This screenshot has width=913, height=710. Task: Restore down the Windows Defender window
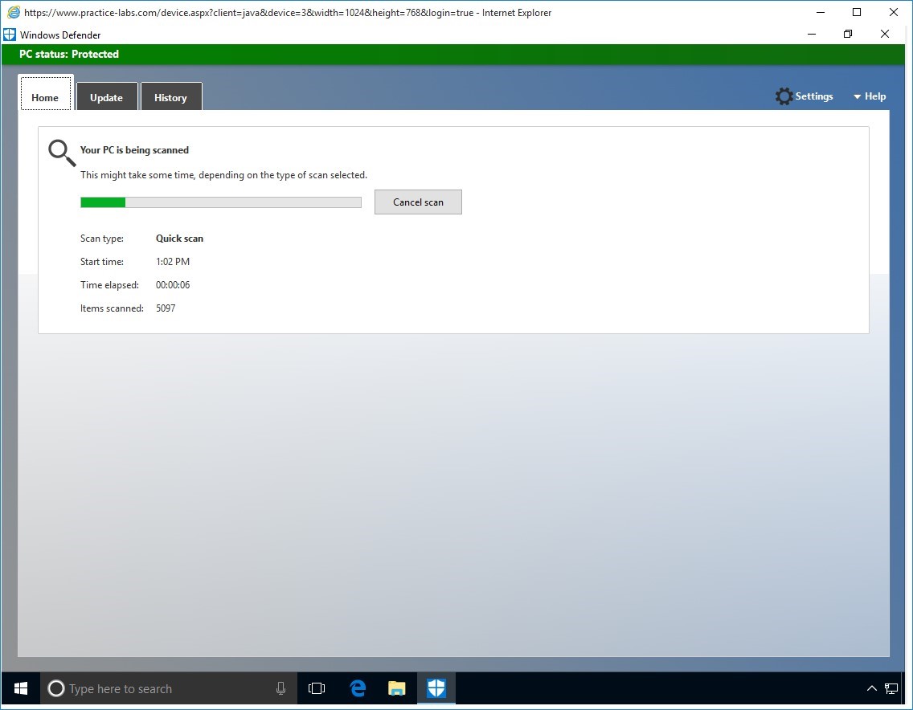pos(848,35)
